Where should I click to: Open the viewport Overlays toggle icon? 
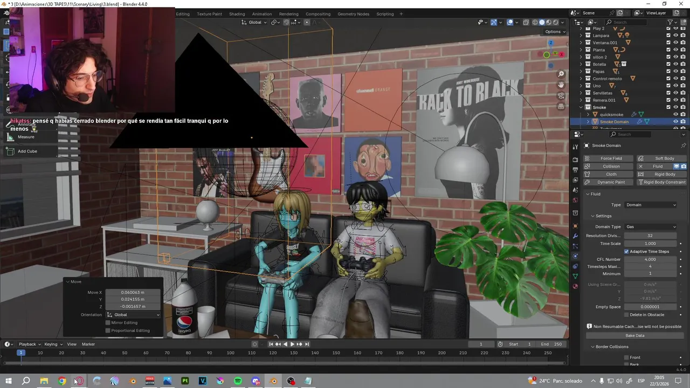(x=509, y=22)
